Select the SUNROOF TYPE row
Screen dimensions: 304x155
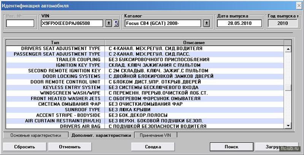(x=145, y=110)
